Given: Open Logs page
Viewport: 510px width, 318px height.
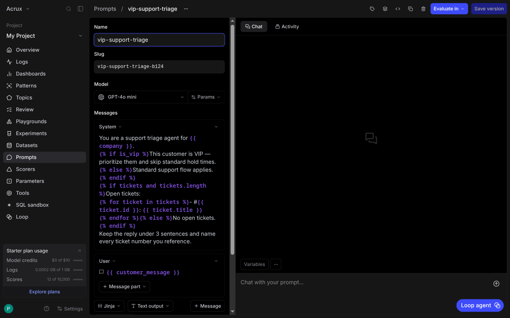Looking at the screenshot, I should click(x=45, y=62).
